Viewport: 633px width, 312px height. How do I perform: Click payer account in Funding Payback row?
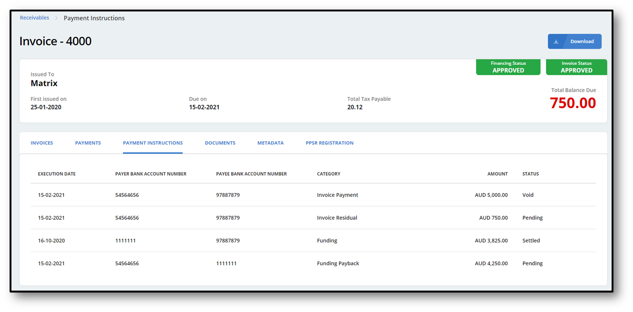pos(127,264)
